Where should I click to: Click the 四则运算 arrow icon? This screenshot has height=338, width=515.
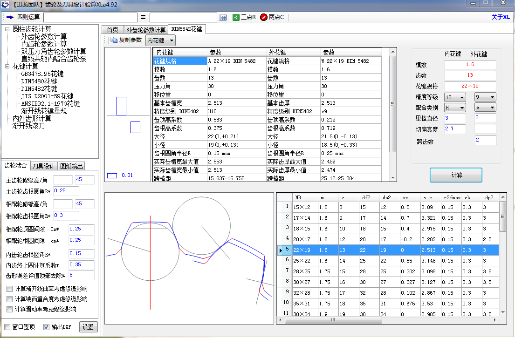click(x=10, y=17)
